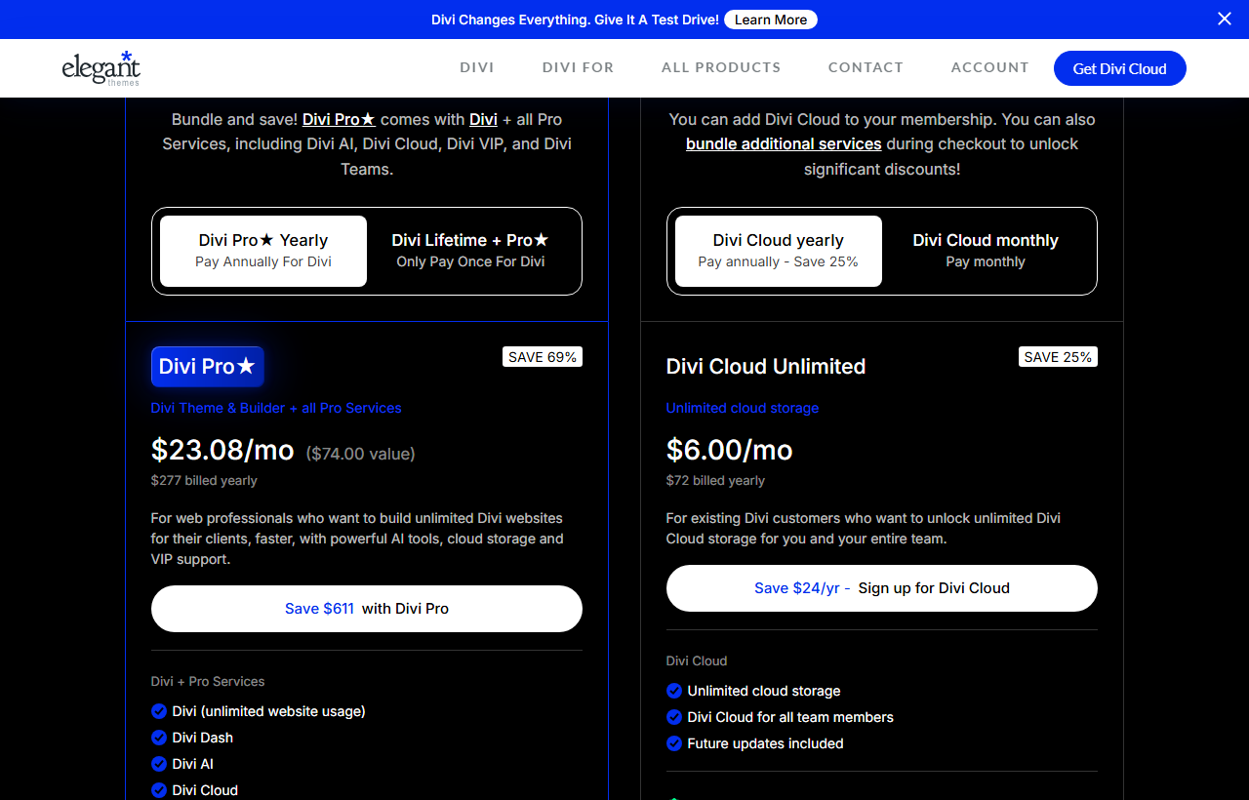1249x800 pixels.
Task: Click the blue check beside Divi Dash
Action: (x=159, y=738)
